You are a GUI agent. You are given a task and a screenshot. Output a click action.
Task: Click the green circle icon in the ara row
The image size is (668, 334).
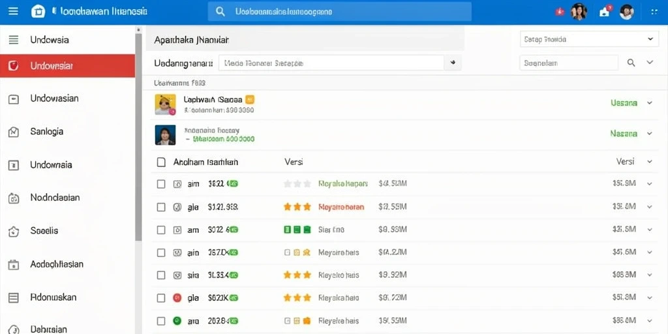(177, 321)
